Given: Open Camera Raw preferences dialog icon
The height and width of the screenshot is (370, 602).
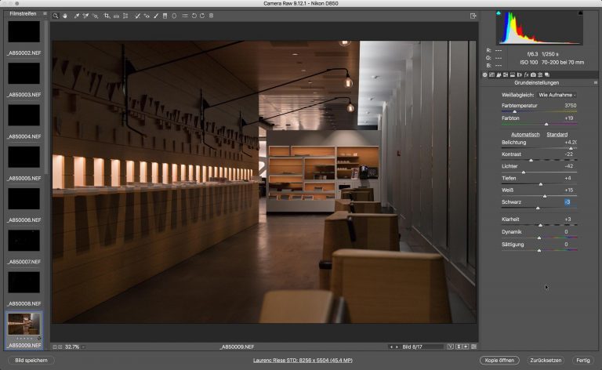Looking at the screenshot, I should (185, 16).
